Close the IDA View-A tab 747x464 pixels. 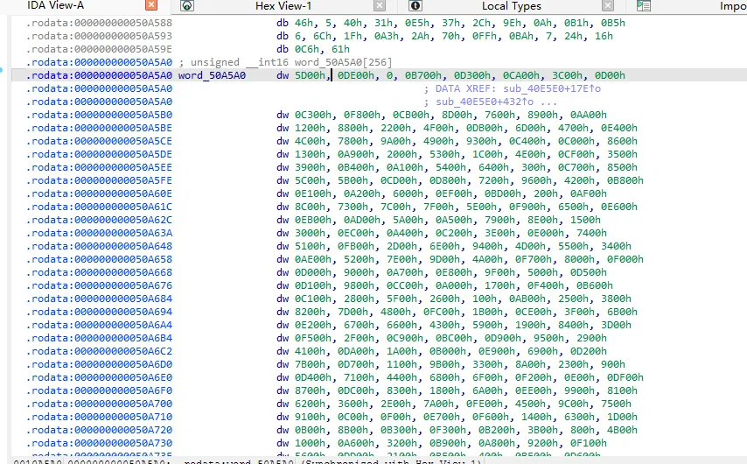151,5
